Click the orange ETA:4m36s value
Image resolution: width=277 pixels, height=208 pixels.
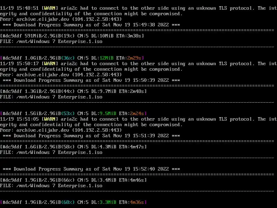point(132,202)
